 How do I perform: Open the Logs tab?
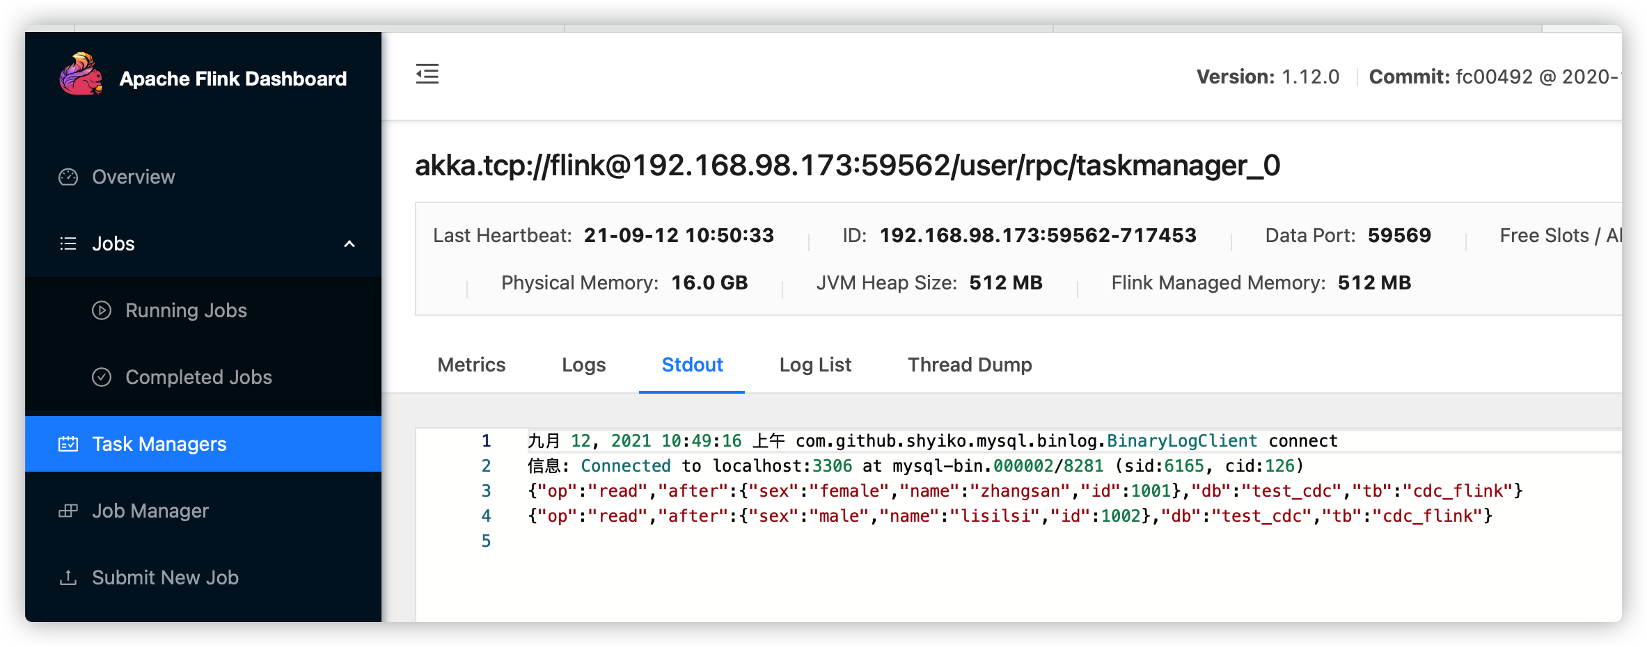(583, 365)
